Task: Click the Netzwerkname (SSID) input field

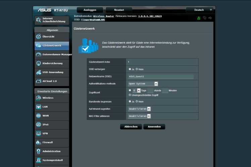Action: (x=161, y=77)
